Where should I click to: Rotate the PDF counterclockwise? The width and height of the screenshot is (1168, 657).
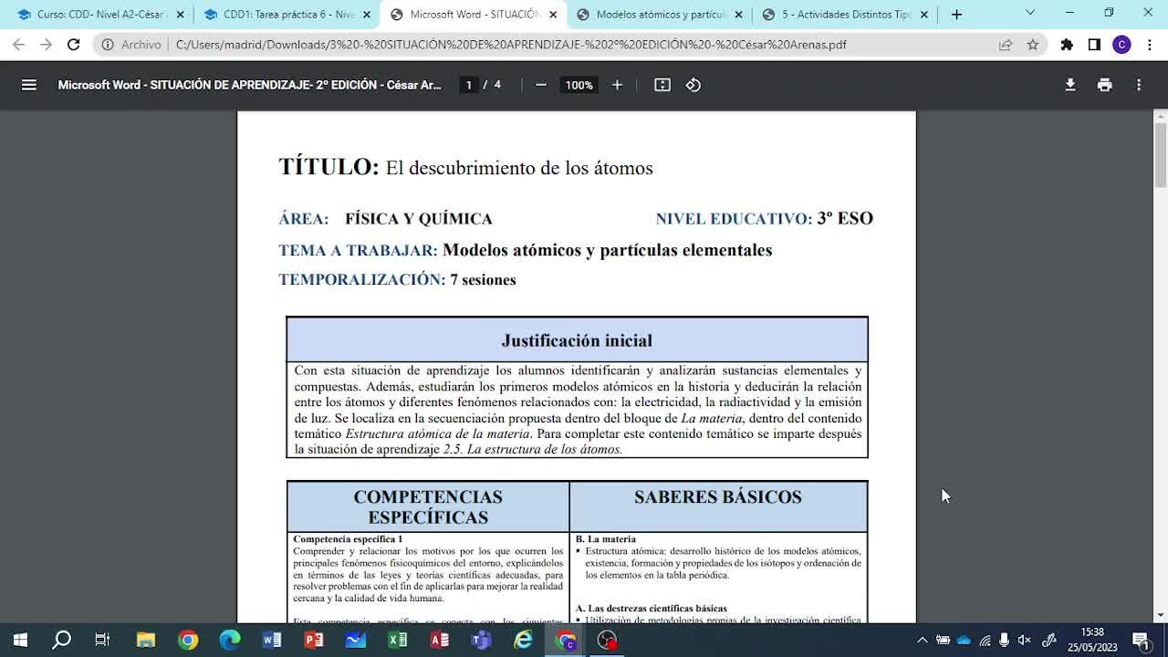(693, 85)
